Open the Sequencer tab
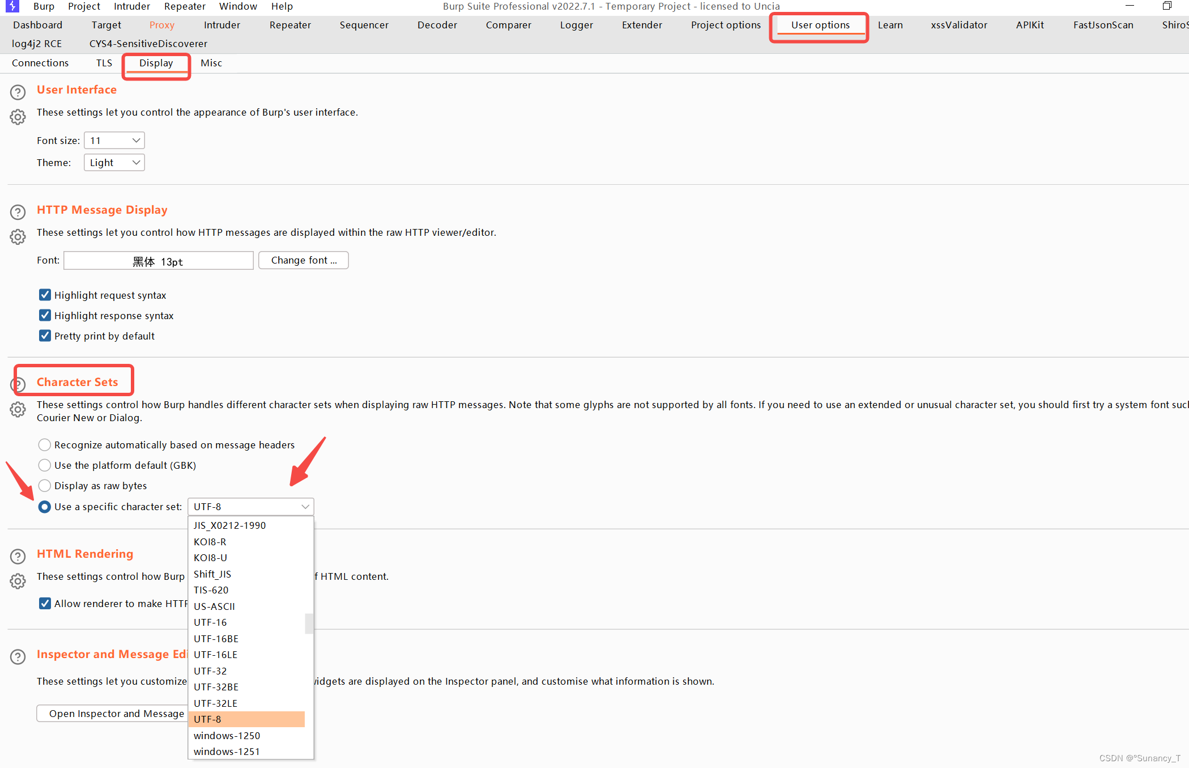The height and width of the screenshot is (768, 1189). coord(364,25)
